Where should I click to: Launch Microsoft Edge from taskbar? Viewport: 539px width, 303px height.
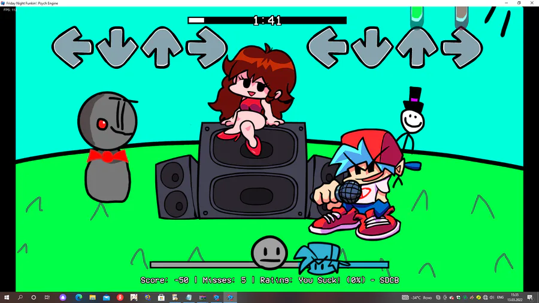click(78, 298)
